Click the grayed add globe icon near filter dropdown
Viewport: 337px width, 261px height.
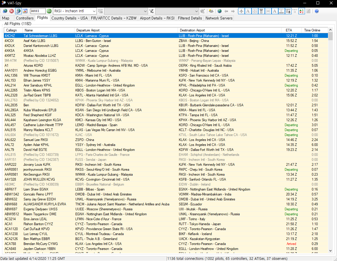coord(202,11)
